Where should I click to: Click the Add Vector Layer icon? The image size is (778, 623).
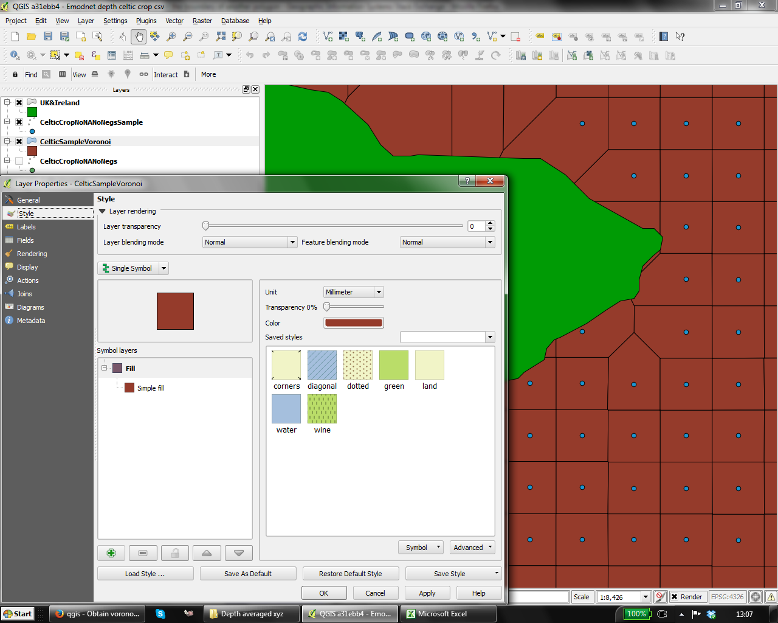pos(328,37)
